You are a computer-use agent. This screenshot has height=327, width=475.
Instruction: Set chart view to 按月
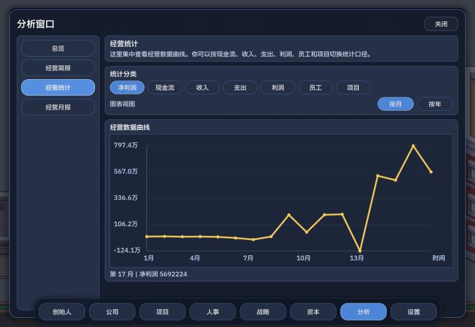click(395, 104)
